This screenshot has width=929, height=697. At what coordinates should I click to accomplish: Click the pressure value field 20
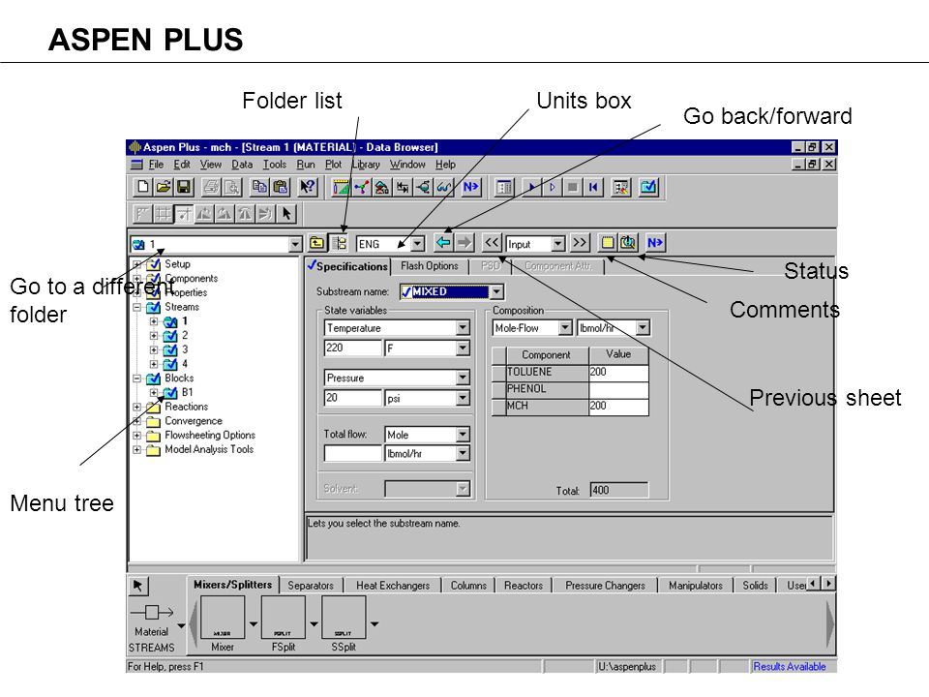point(353,398)
